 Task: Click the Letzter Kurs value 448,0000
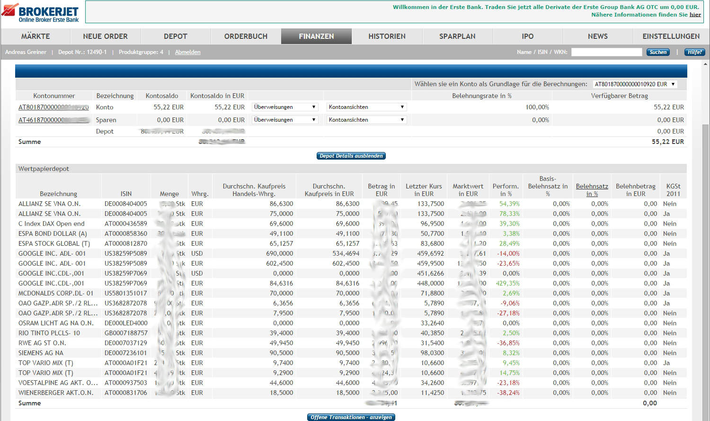431,283
